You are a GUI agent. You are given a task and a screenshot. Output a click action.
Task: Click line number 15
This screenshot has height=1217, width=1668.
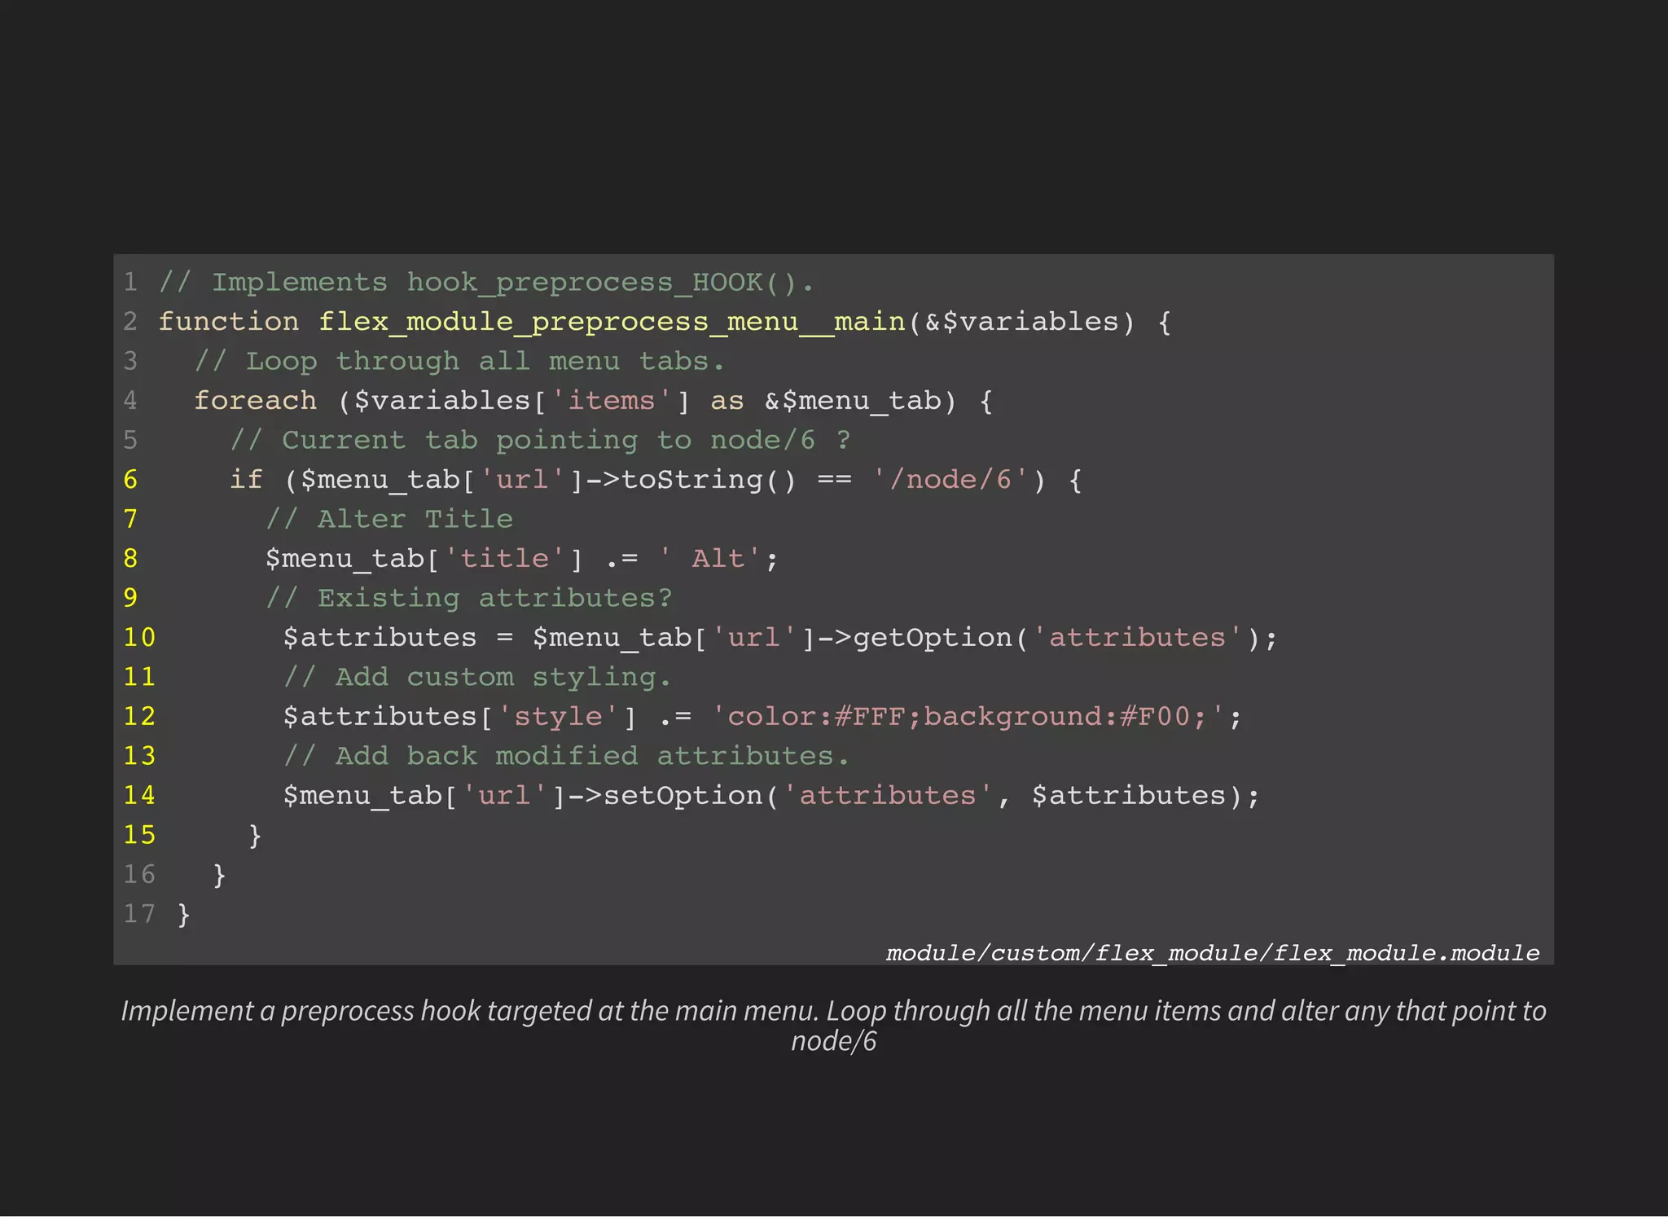tap(139, 834)
